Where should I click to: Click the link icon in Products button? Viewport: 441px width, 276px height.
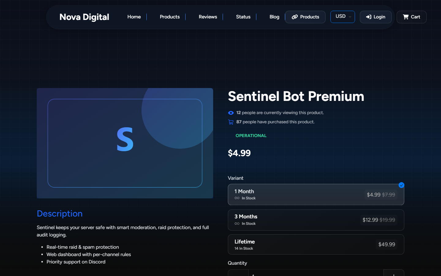pyautogui.click(x=295, y=17)
